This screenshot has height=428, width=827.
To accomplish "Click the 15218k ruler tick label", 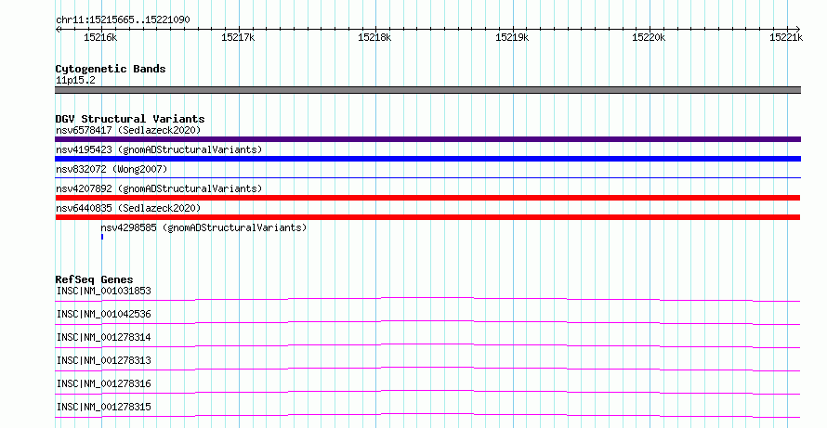I will click(374, 37).
